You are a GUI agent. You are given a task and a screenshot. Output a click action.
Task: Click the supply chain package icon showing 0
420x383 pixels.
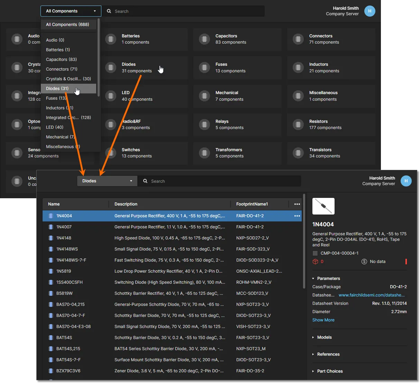click(x=315, y=262)
